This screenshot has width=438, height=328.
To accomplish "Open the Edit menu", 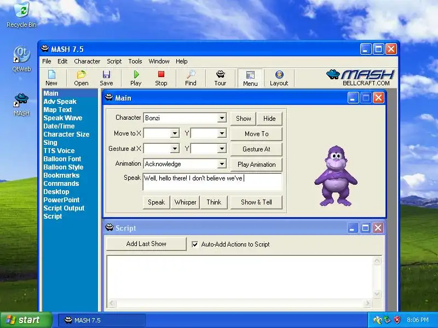I will (x=62, y=61).
